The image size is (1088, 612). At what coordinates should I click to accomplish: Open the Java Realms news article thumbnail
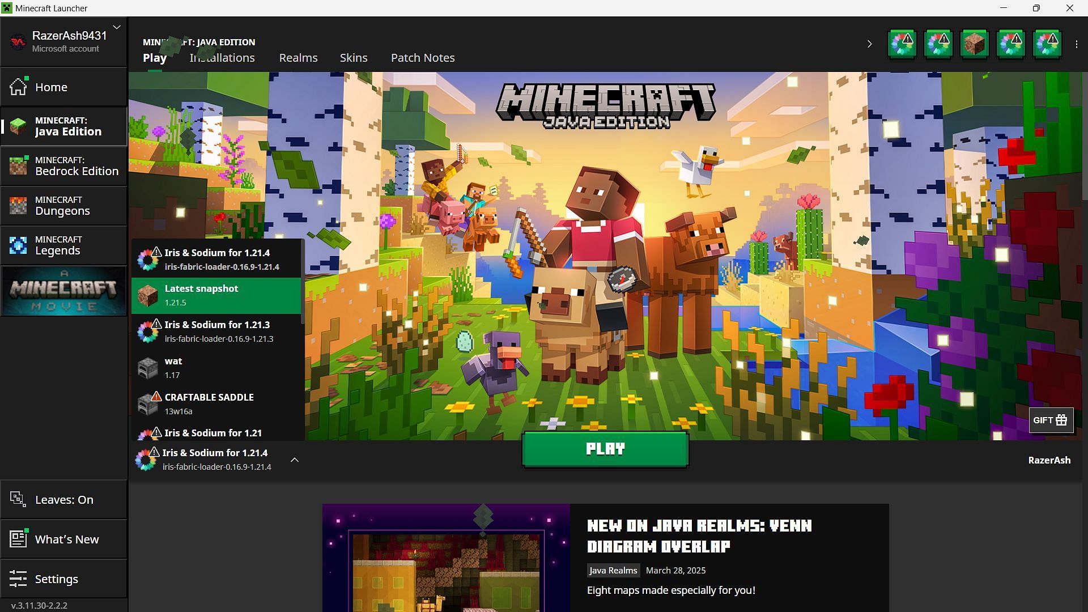coord(446,558)
